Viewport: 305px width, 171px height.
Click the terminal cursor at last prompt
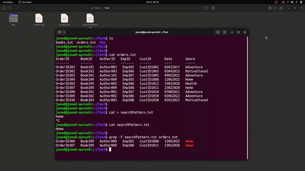pyautogui.click(x=110, y=150)
